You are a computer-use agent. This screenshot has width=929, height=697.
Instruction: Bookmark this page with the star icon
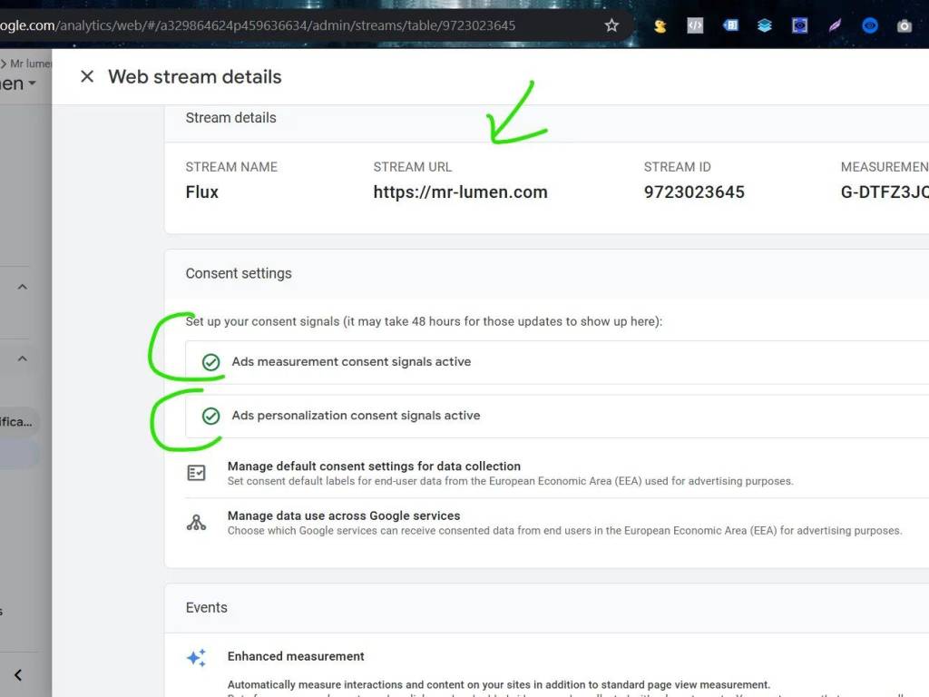pyautogui.click(x=611, y=25)
